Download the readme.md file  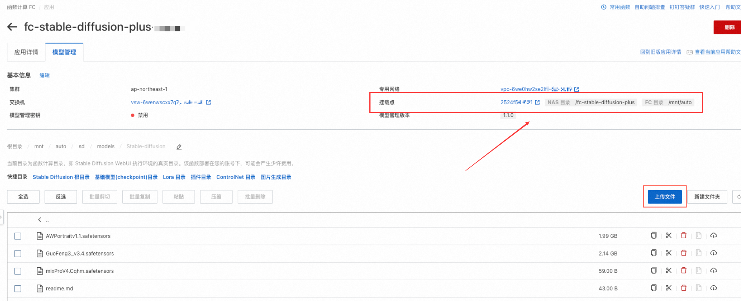714,288
